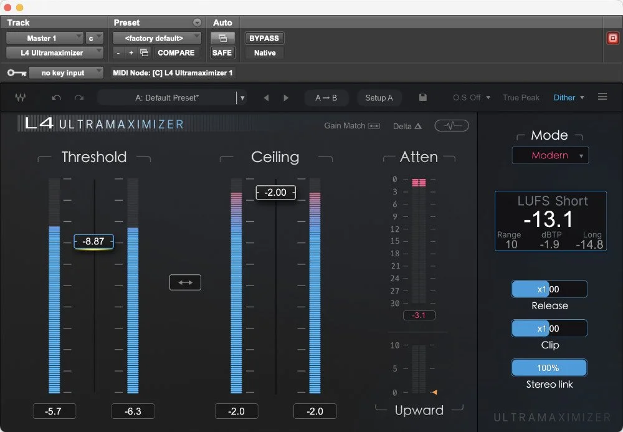Open the factory default preset dropdown

point(157,38)
